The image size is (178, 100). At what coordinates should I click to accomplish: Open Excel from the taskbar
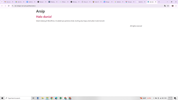click(61, 98)
